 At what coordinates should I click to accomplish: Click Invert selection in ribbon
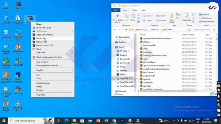pos(206,22)
